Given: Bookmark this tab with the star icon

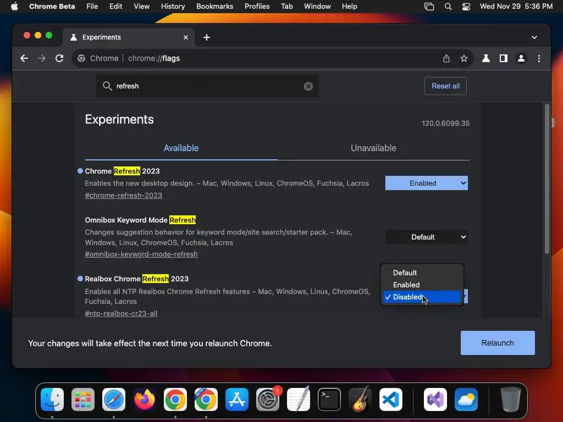Looking at the screenshot, I should coord(464,58).
